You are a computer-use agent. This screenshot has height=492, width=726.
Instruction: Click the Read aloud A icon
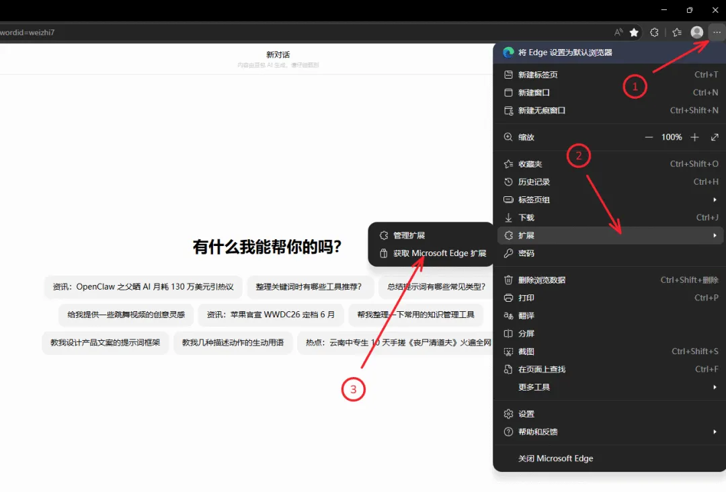click(x=618, y=32)
